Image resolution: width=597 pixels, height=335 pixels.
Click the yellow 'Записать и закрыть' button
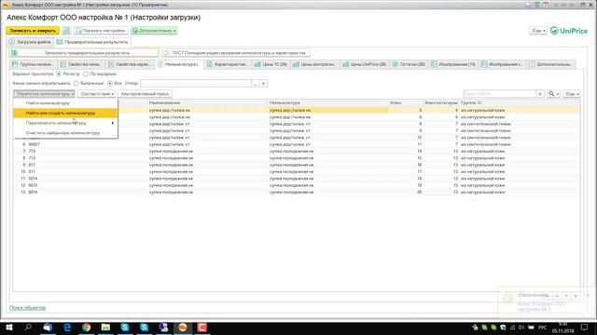coord(33,31)
